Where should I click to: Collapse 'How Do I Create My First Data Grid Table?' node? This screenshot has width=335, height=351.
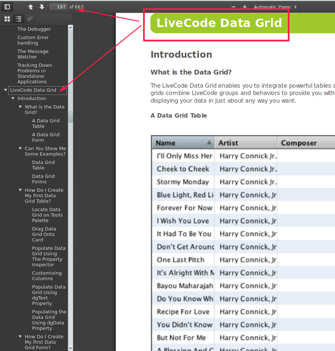[x=20, y=190]
